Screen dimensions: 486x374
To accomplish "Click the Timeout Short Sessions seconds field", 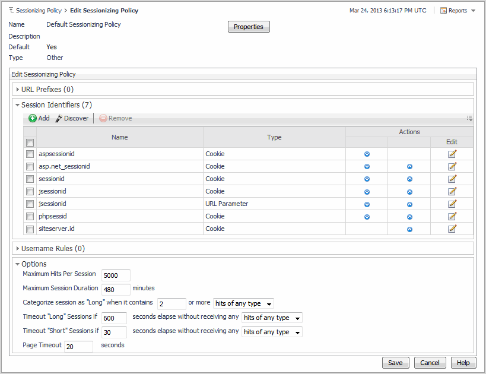I will click(x=114, y=332).
